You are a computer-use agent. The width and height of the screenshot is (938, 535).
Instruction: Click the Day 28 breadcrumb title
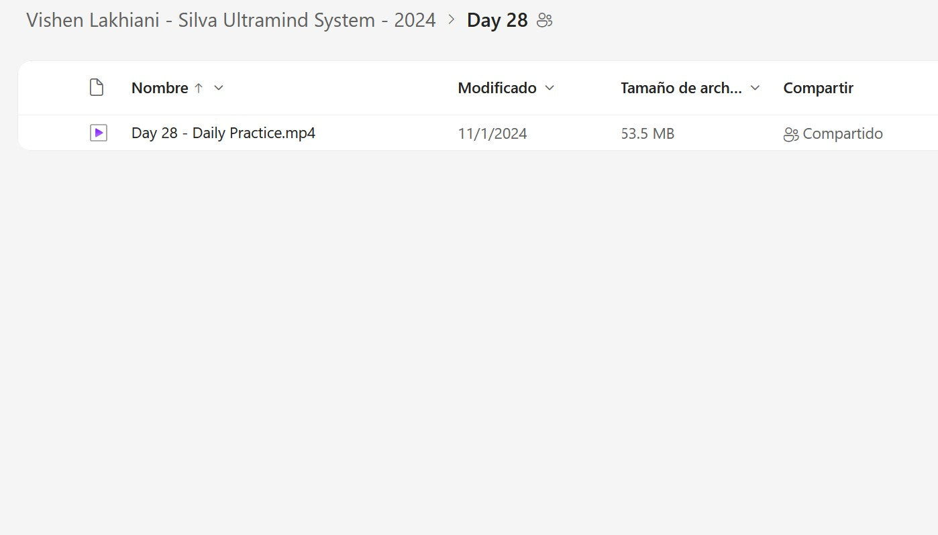[497, 20]
